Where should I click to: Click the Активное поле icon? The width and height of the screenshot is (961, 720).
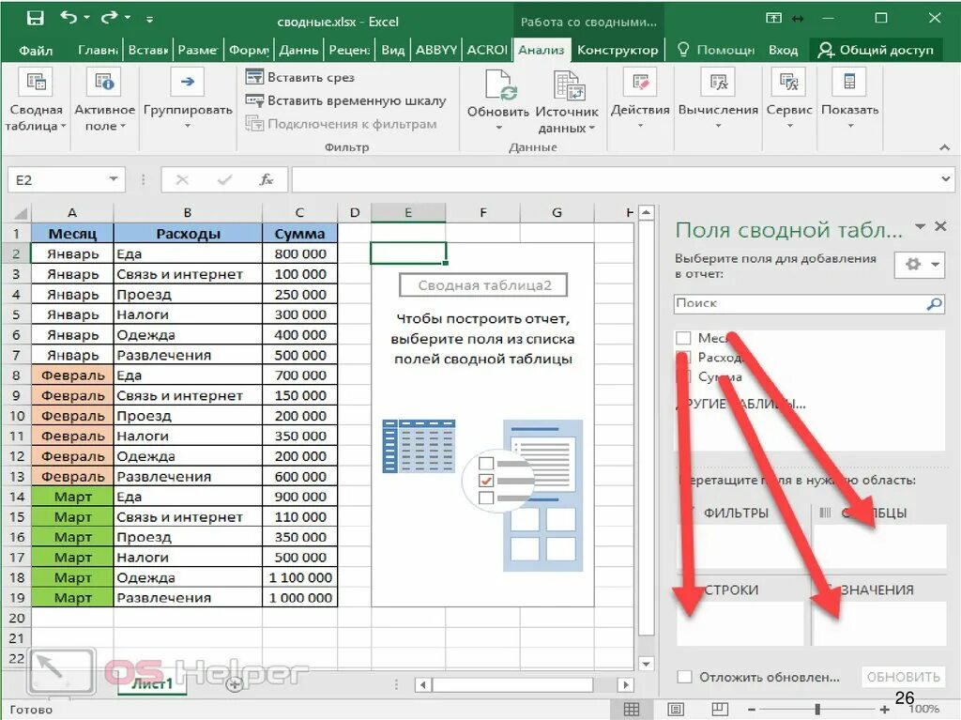pyautogui.click(x=104, y=83)
